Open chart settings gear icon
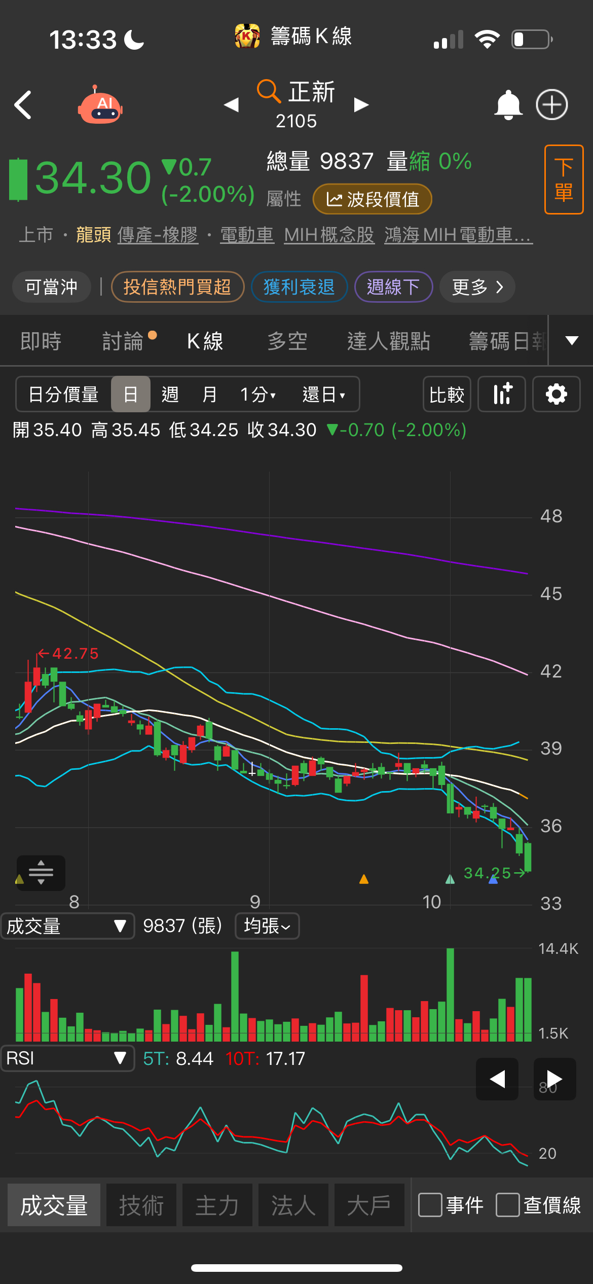 click(556, 394)
